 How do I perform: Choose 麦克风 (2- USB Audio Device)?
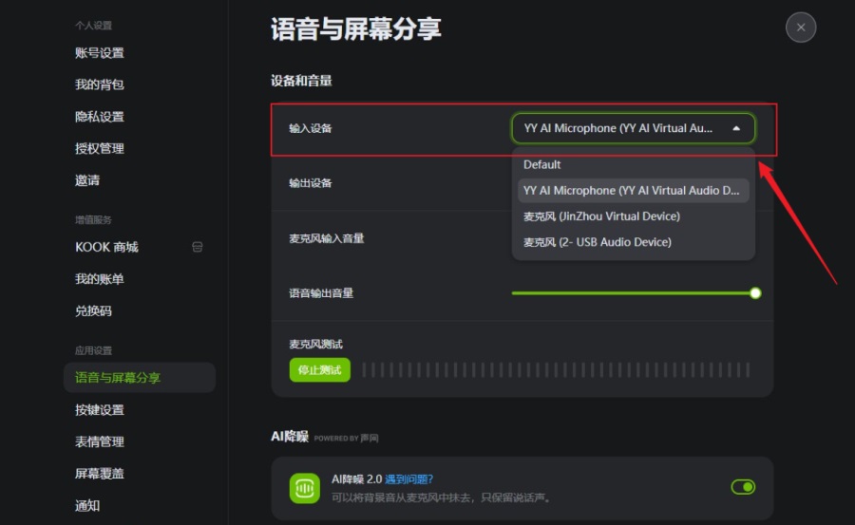(x=633, y=242)
